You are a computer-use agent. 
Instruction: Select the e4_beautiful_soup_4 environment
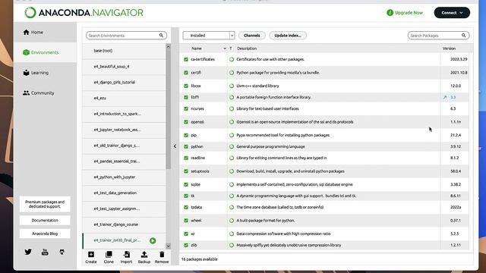(x=124, y=66)
